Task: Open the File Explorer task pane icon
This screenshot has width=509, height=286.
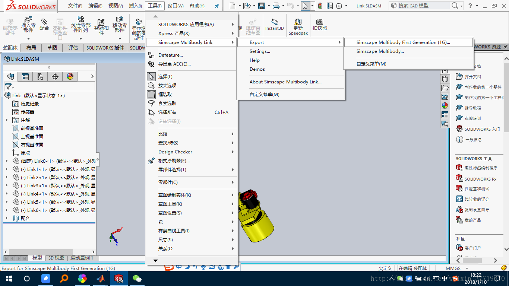Action: coord(445,88)
